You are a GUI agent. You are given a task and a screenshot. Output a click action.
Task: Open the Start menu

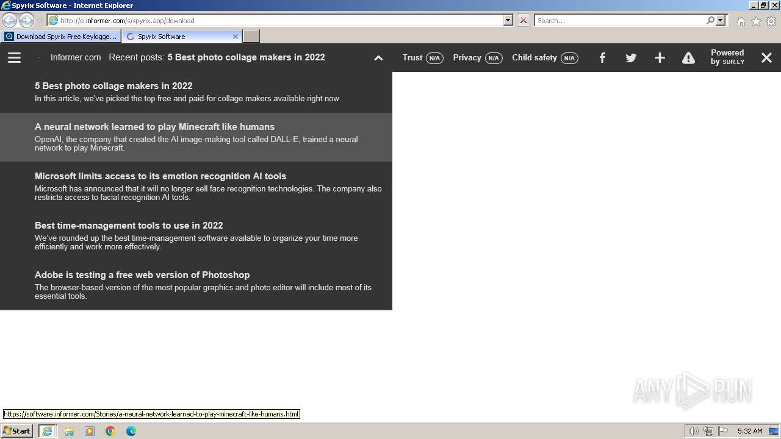16,430
